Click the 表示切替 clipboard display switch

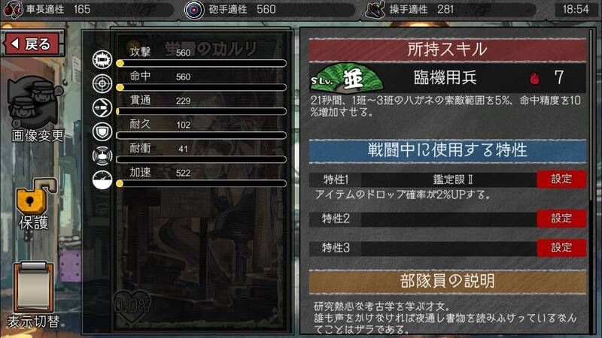(x=33, y=287)
